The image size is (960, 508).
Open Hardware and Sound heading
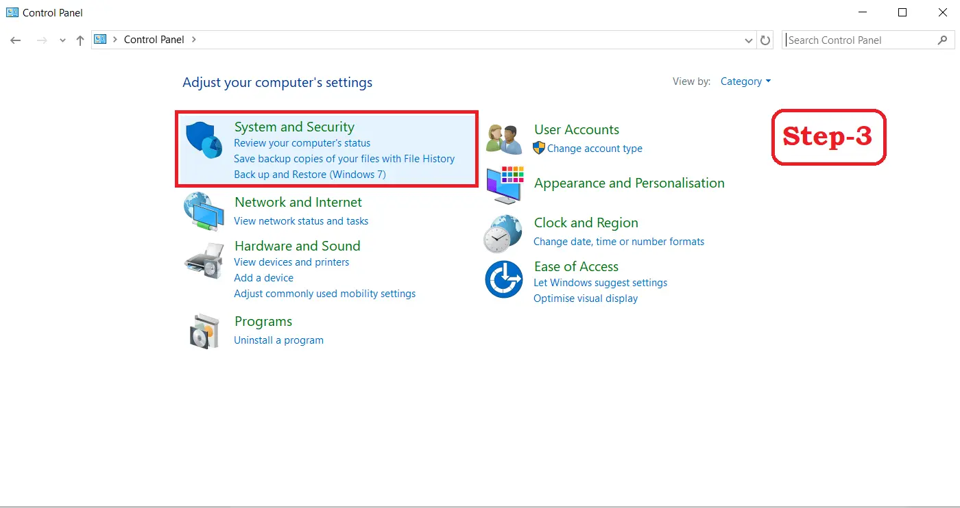[297, 246]
